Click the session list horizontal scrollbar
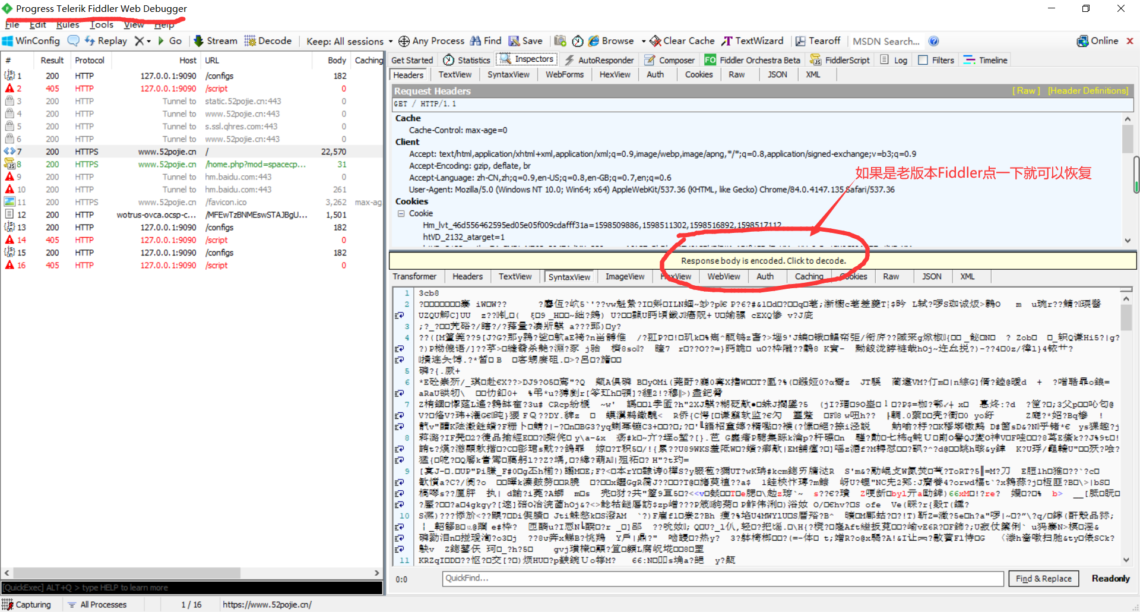This screenshot has width=1140, height=612. [127, 573]
